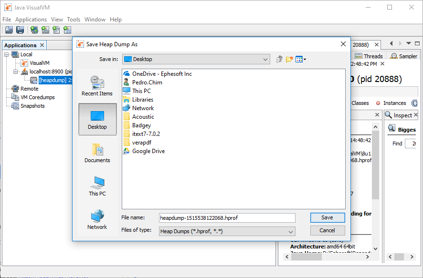Select the itext7-7.0.2 folder

click(x=142, y=134)
